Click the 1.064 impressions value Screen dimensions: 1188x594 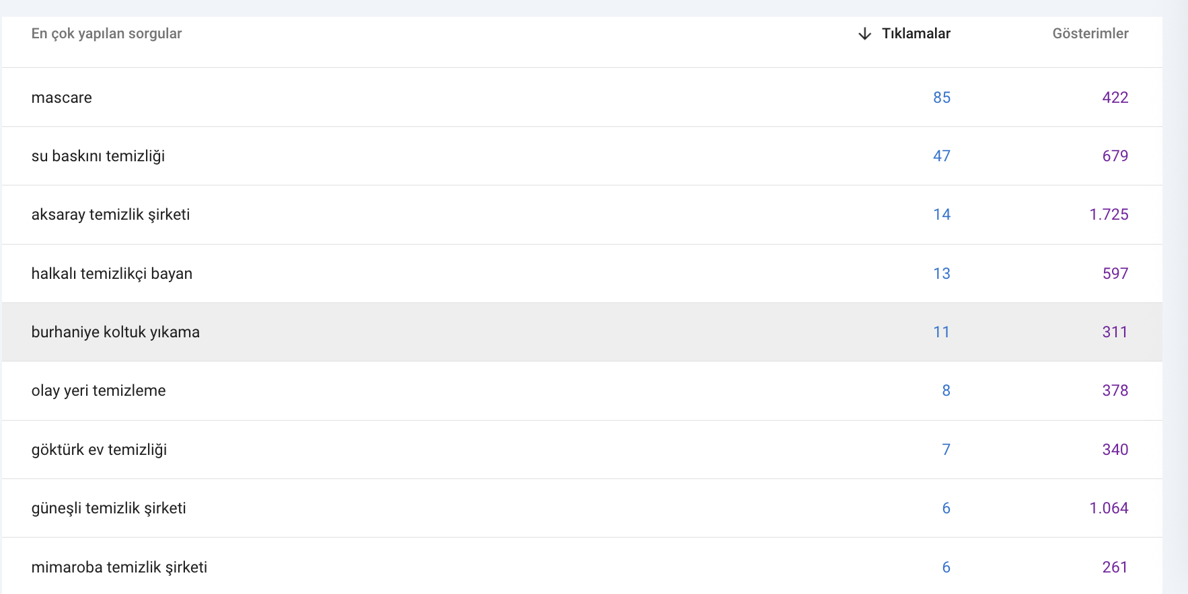1109,508
